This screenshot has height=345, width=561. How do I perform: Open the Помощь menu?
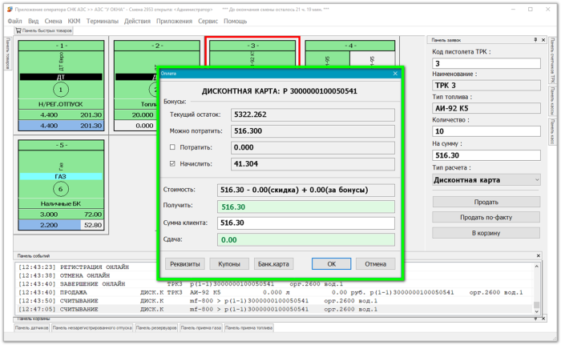point(235,21)
